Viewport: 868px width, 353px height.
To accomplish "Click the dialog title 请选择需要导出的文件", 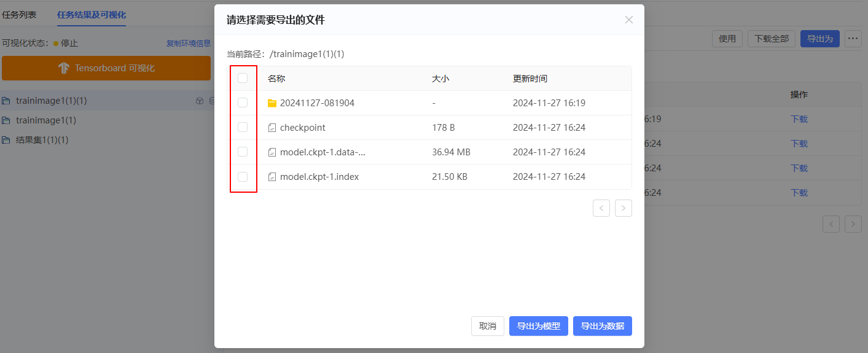I will click(x=276, y=20).
